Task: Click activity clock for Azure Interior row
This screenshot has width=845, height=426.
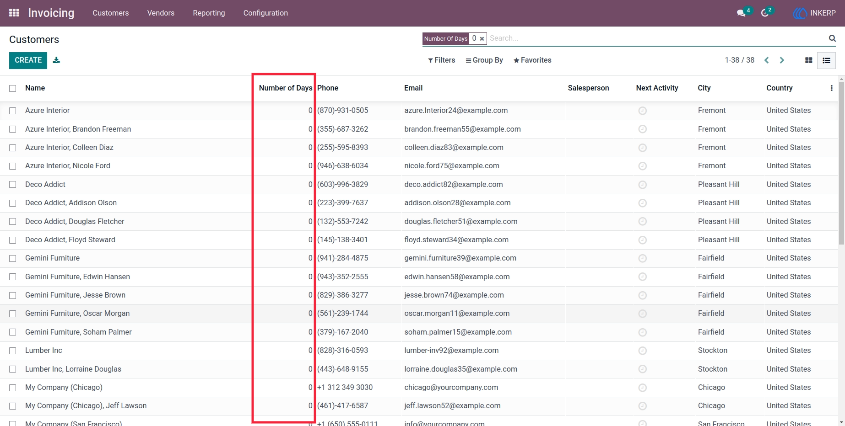Action: click(x=643, y=111)
